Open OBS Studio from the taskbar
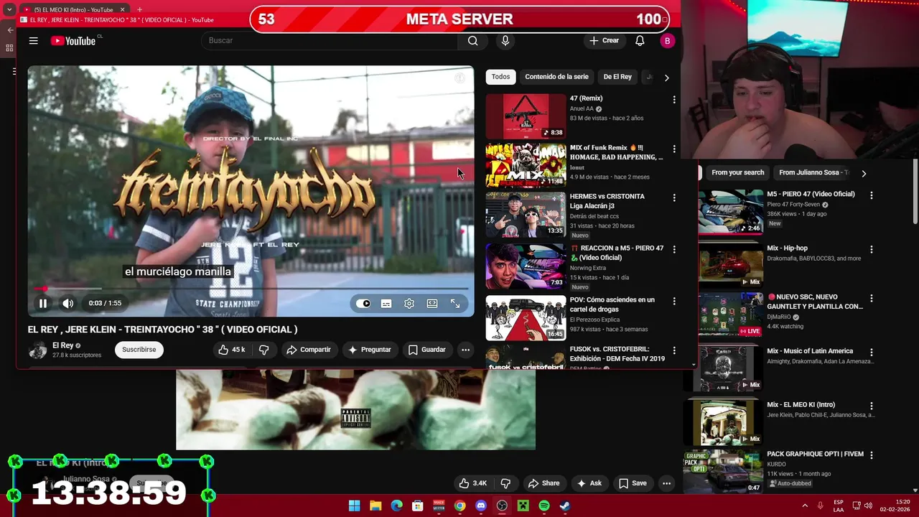 [x=502, y=506]
